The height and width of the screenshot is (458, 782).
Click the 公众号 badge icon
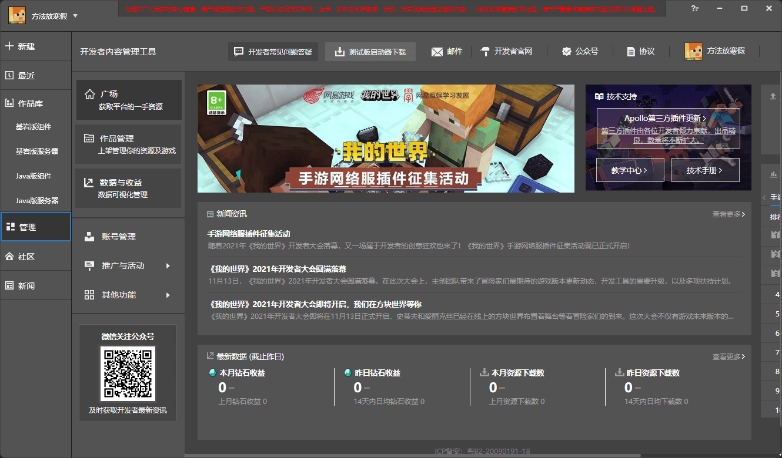pyautogui.click(x=566, y=52)
